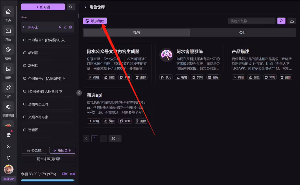The width and height of the screenshot is (300, 185).
Task: Click the balance usage progress bar
Action: pyautogui.click(x=48, y=180)
